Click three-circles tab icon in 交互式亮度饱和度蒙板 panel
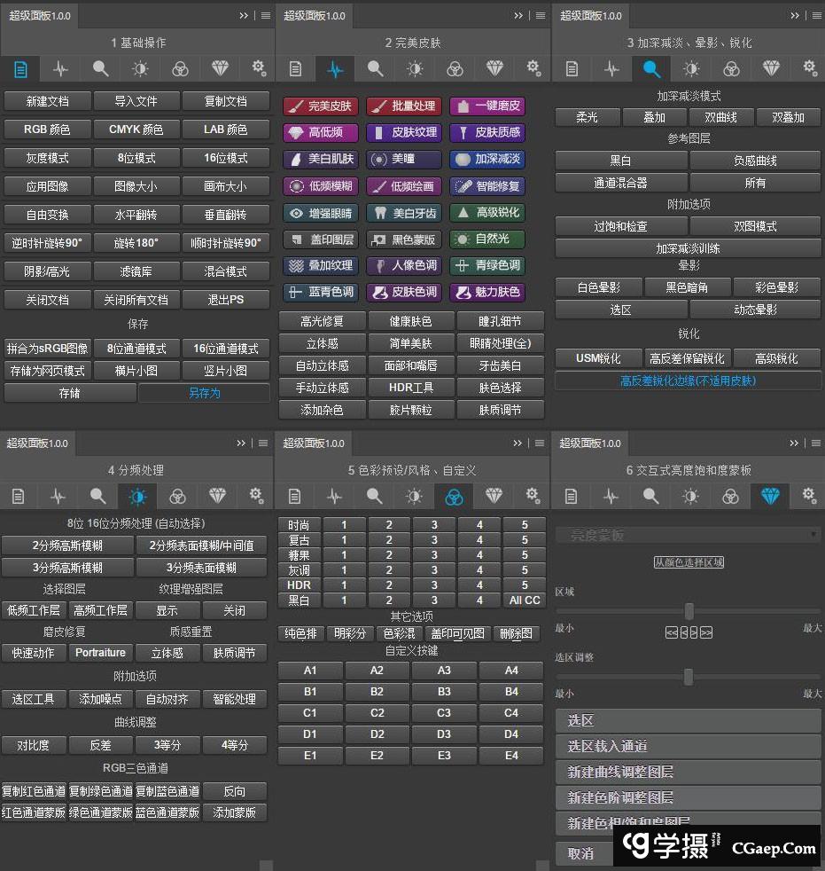825x871 pixels. pyautogui.click(x=730, y=496)
